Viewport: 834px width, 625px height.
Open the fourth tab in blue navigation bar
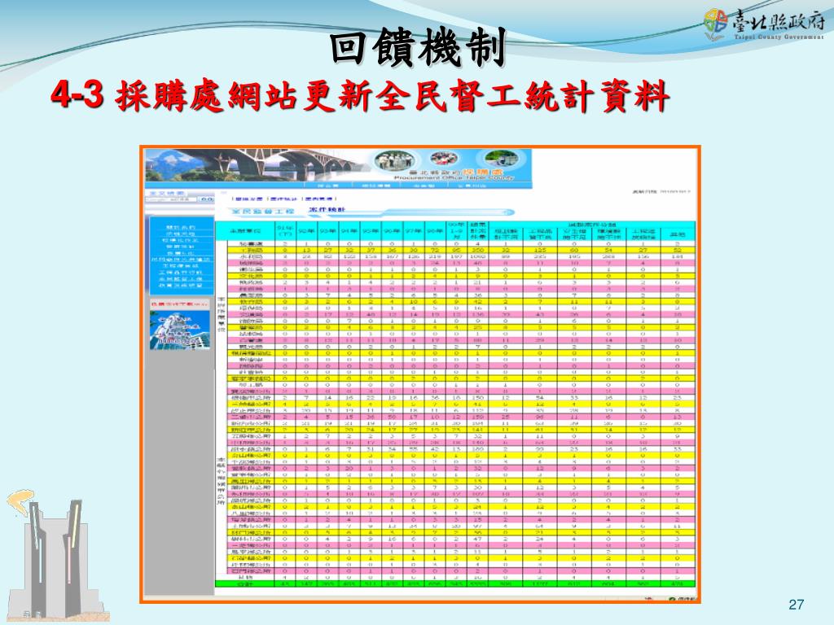coord(472,186)
